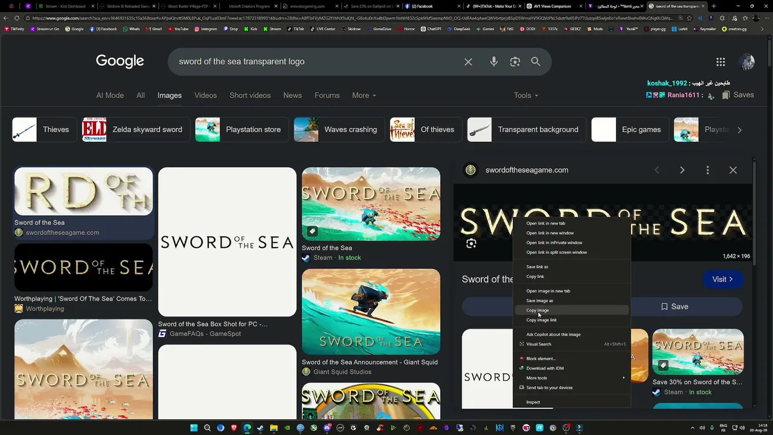
Task: Open the Gemini bookmark
Action: [x=484, y=29]
